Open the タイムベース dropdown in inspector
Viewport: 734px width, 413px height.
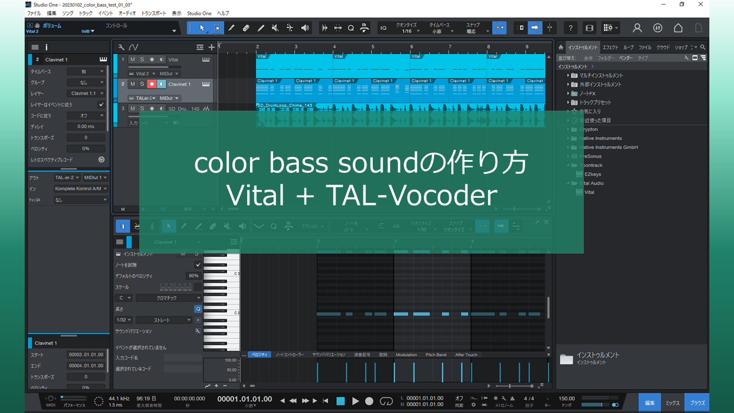click(x=86, y=72)
